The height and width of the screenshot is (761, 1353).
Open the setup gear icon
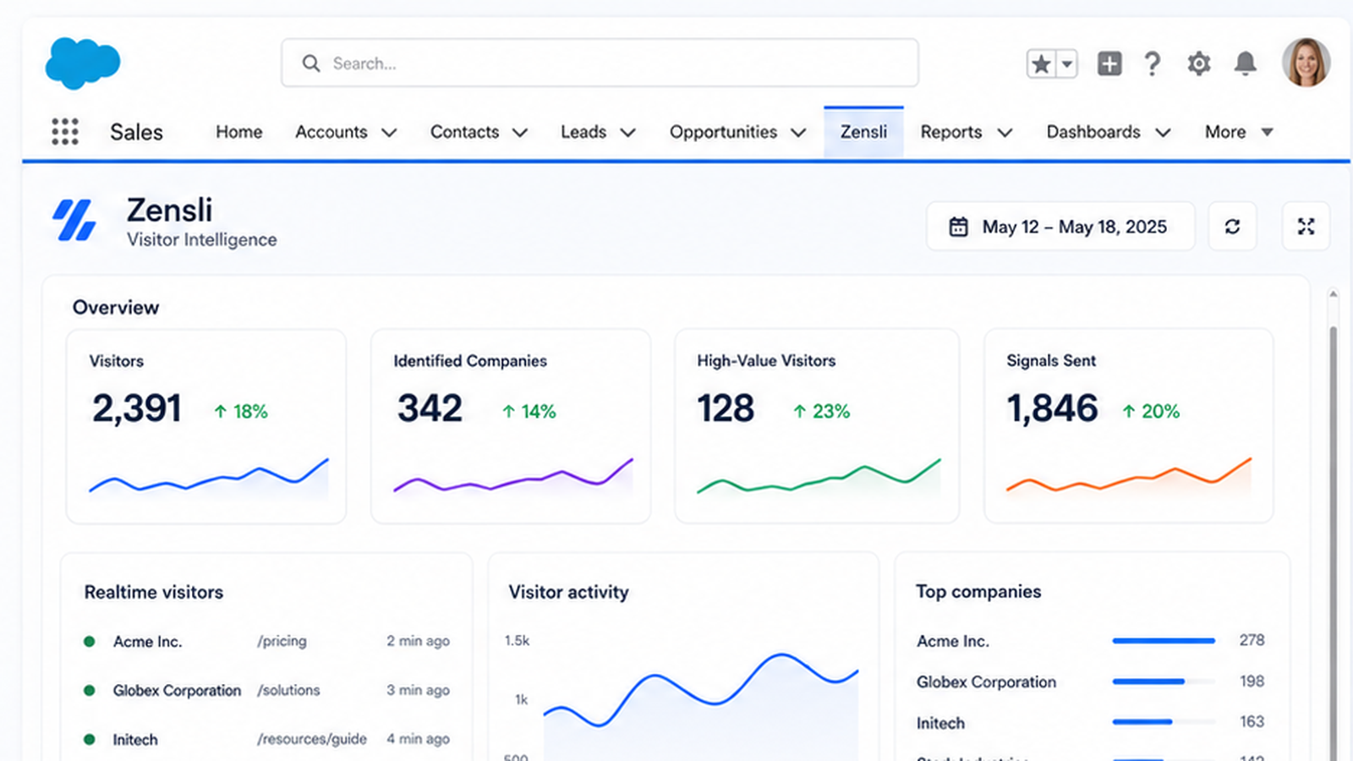(x=1198, y=63)
